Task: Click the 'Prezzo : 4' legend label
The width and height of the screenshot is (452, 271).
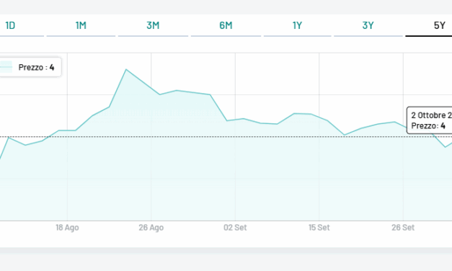Action: [x=36, y=67]
